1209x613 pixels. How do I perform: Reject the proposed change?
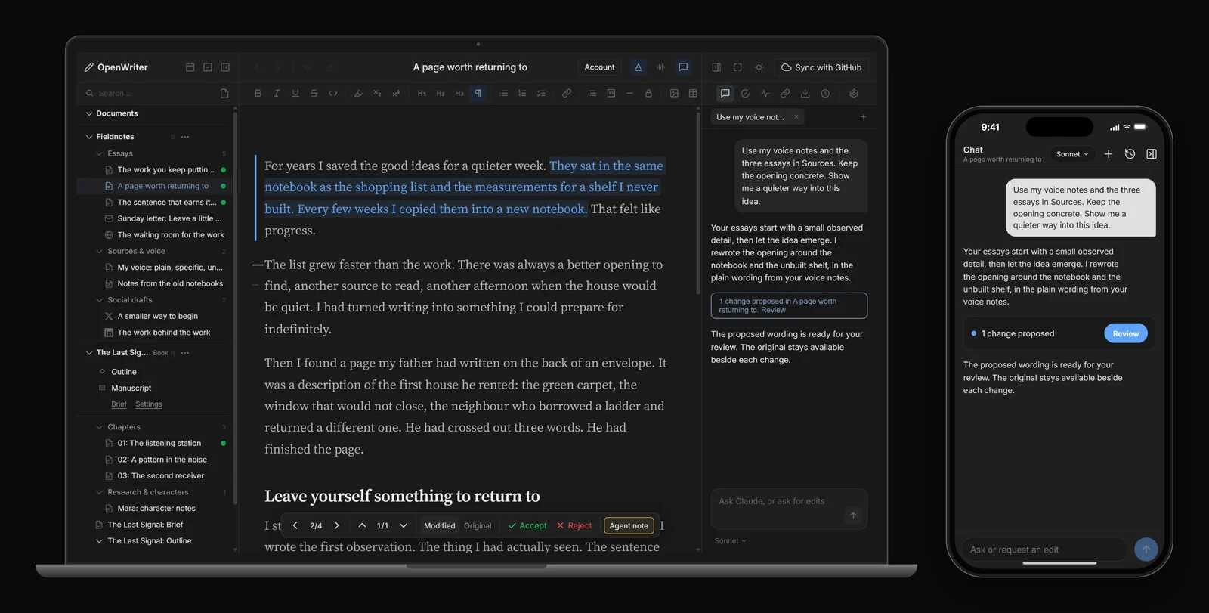tap(574, 526)
